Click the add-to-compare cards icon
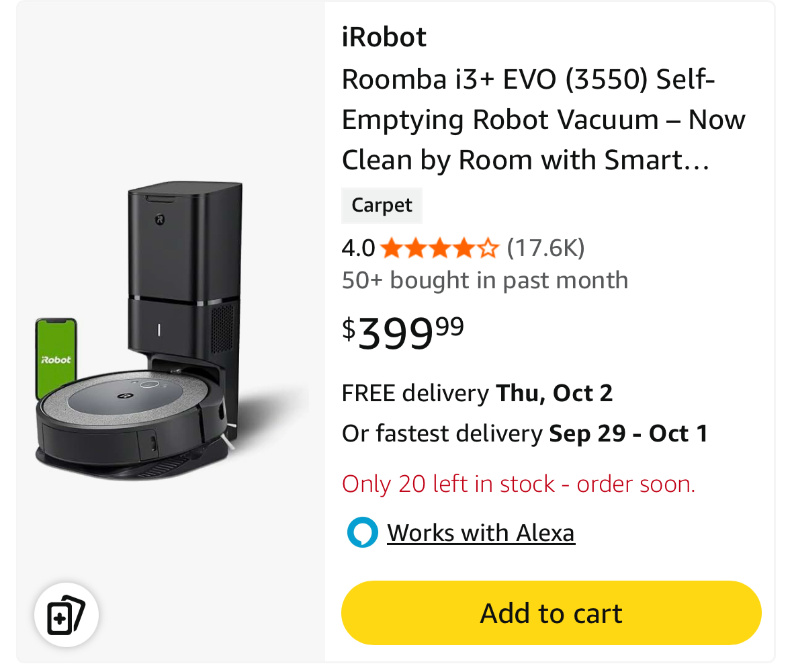Screen dimensions: 792x668 click(x=66, y=614)
